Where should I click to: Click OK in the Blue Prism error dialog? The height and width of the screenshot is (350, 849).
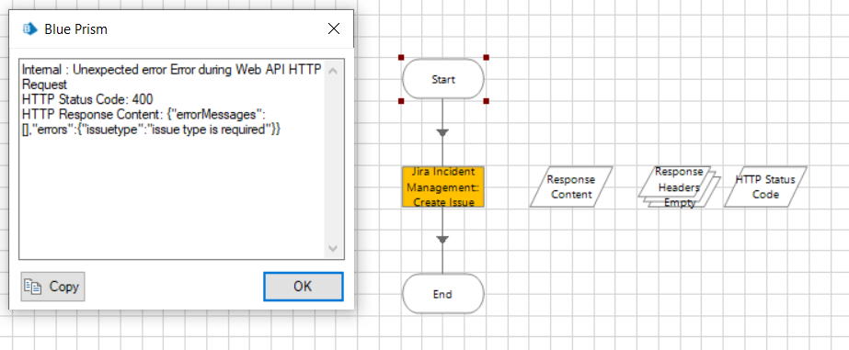(x=304, y=287)
